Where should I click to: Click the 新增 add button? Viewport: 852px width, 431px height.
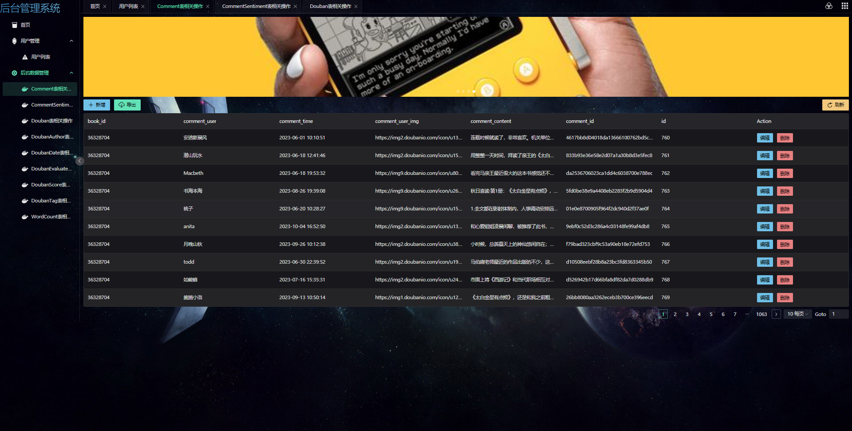[97, 105]
